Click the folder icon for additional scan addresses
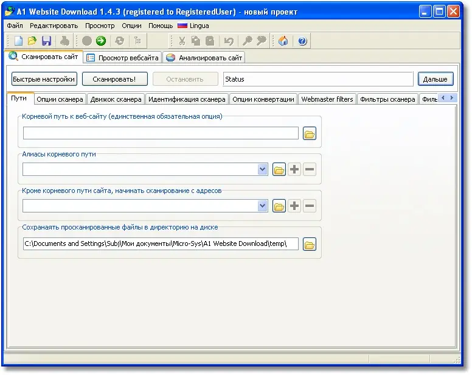The width and height of the screenshot is (472, 375). click(279, 206)
